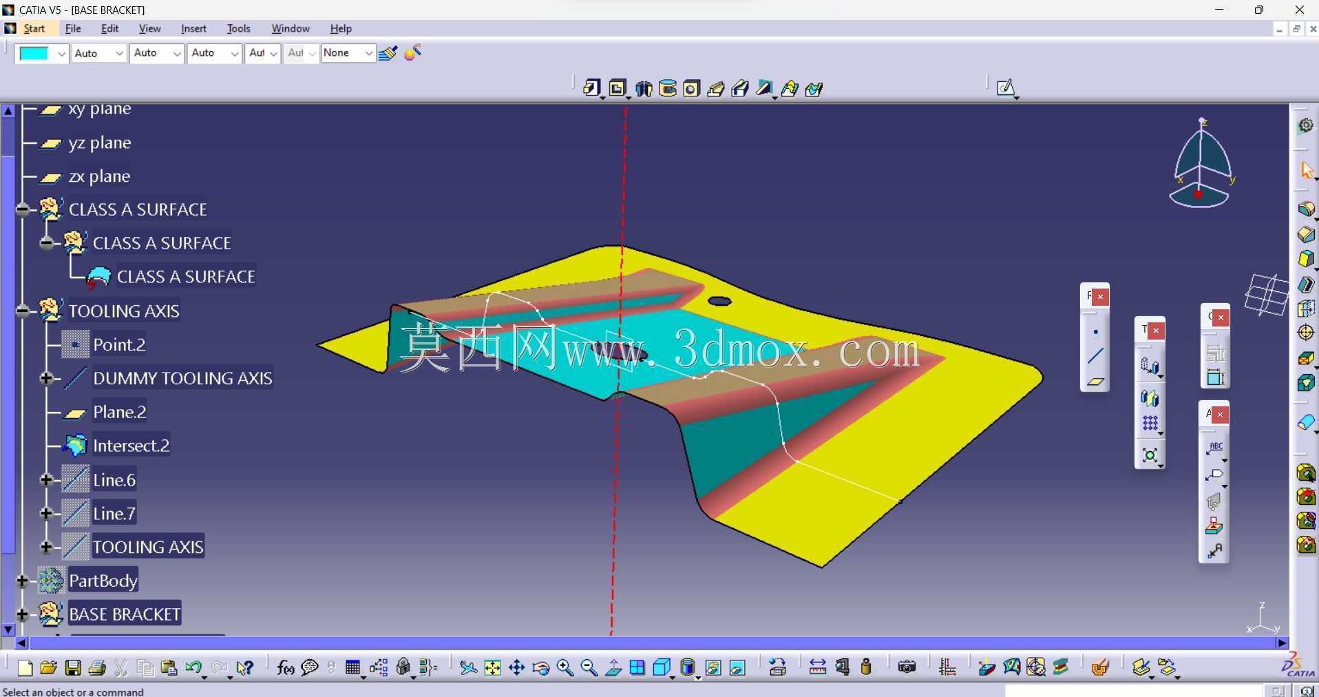Open the View menu
Image resolution: width=1319 pixels, height=697 pixels.
click(149, 28)
